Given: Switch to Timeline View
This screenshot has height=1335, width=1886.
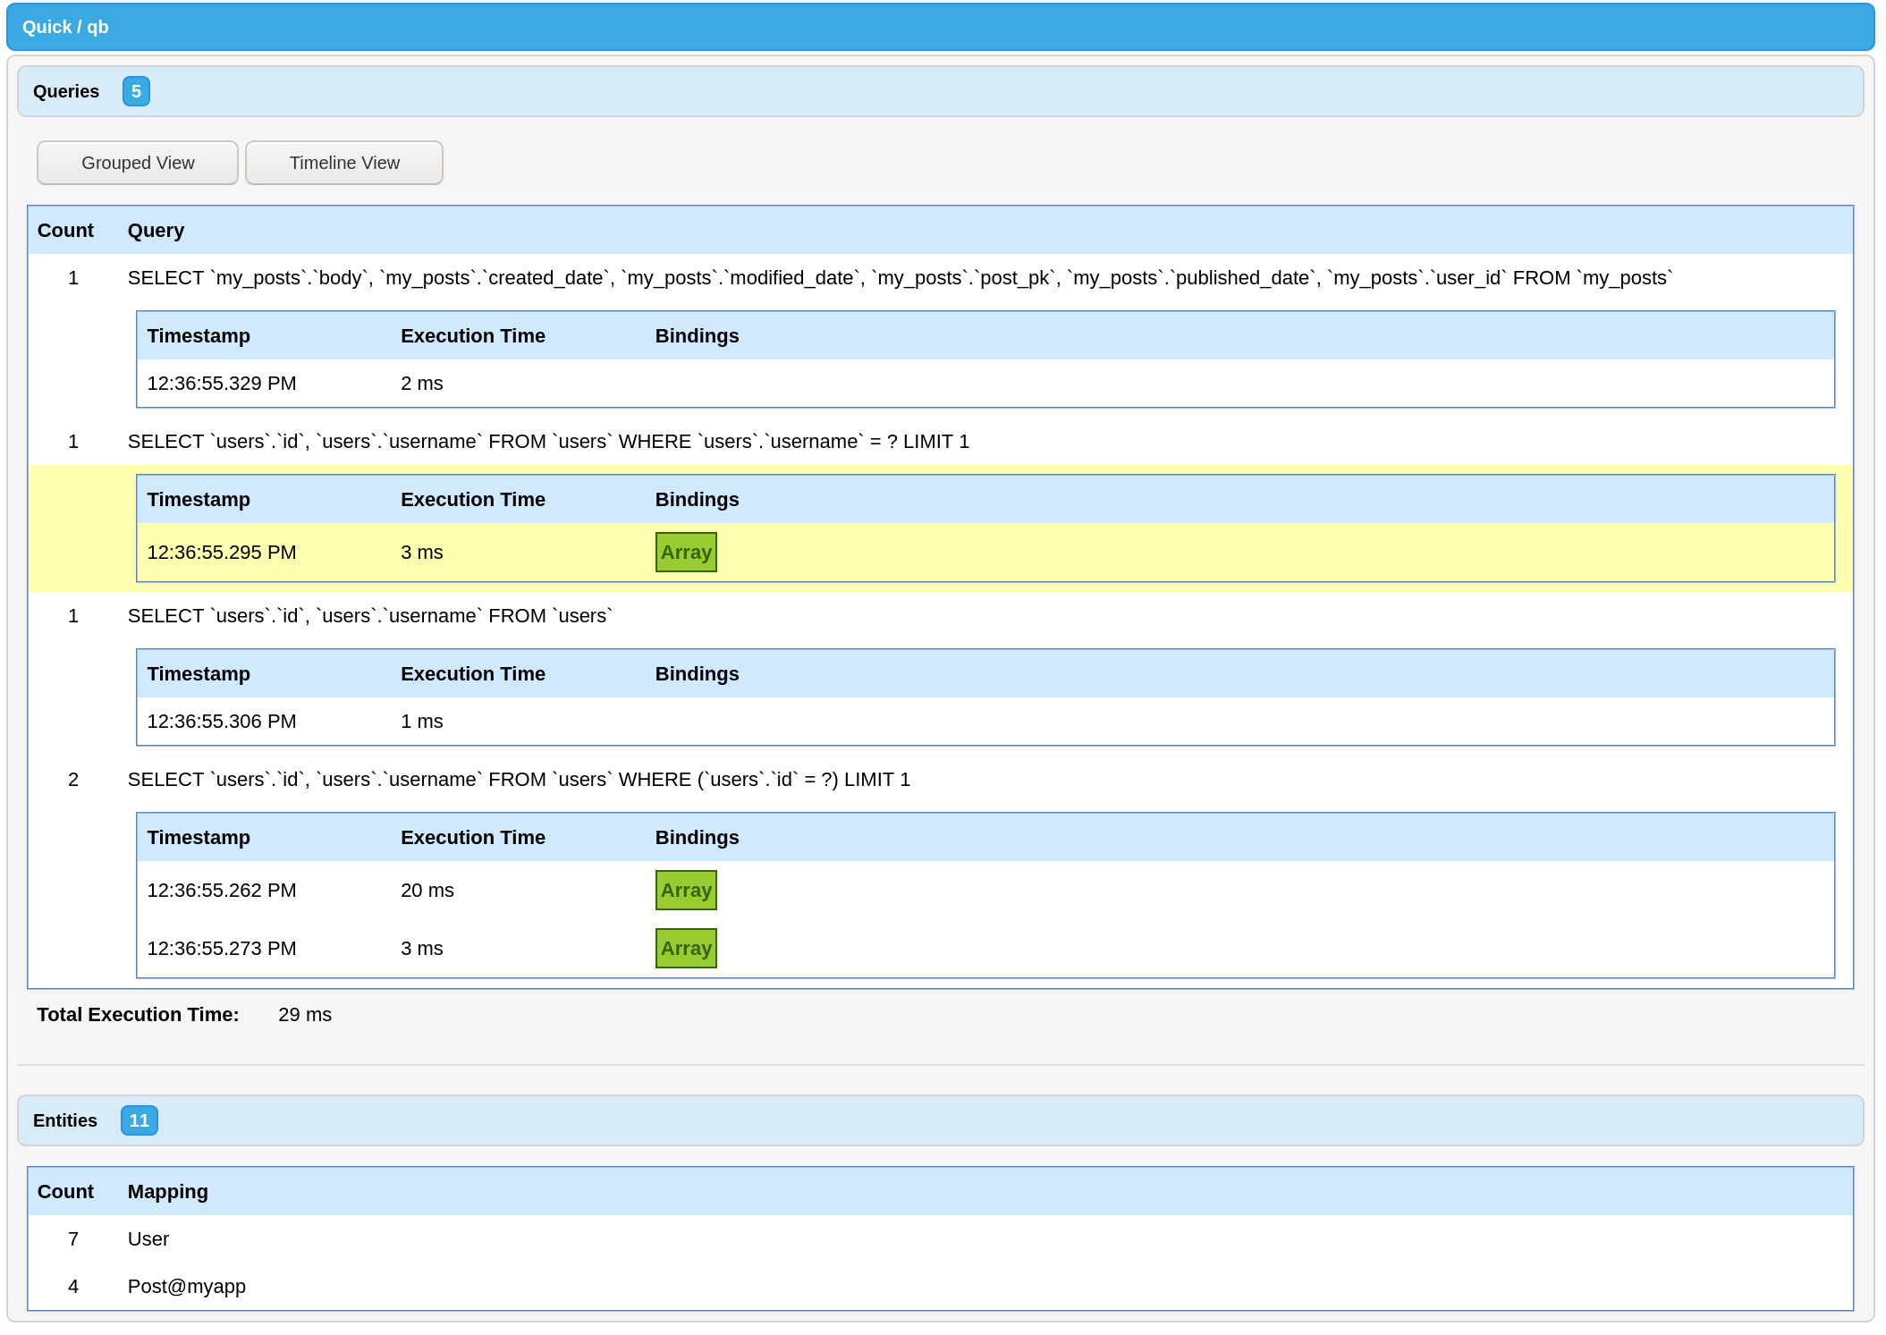Looking at the screenshot, I should point(343,163).
